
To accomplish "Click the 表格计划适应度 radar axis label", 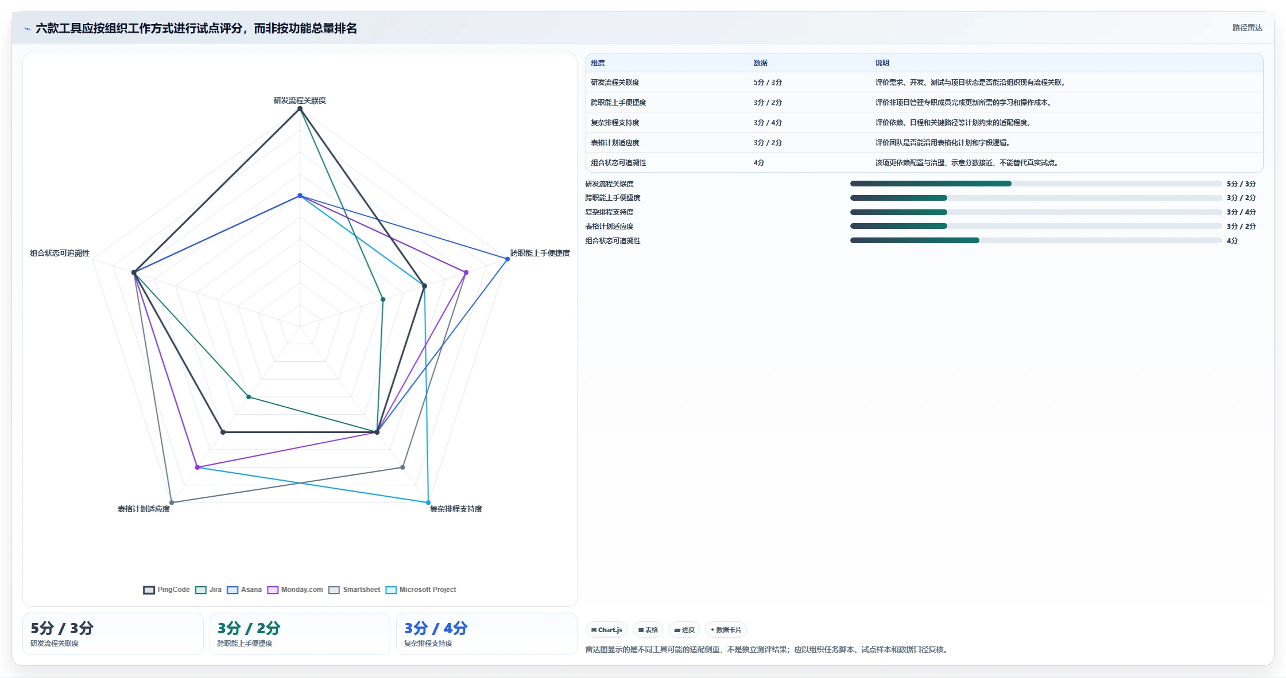I will coord(144,509).
